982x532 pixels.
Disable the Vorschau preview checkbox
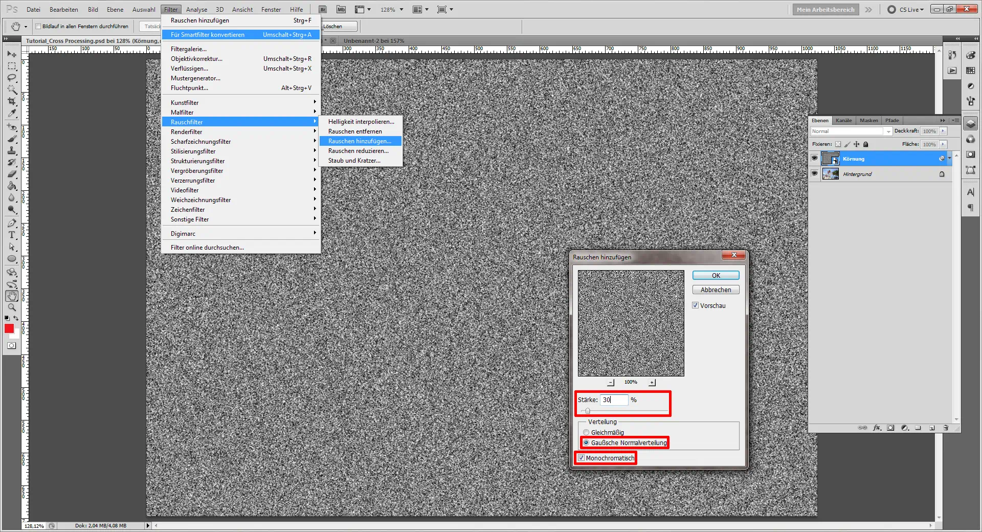[x=695, y=305]
